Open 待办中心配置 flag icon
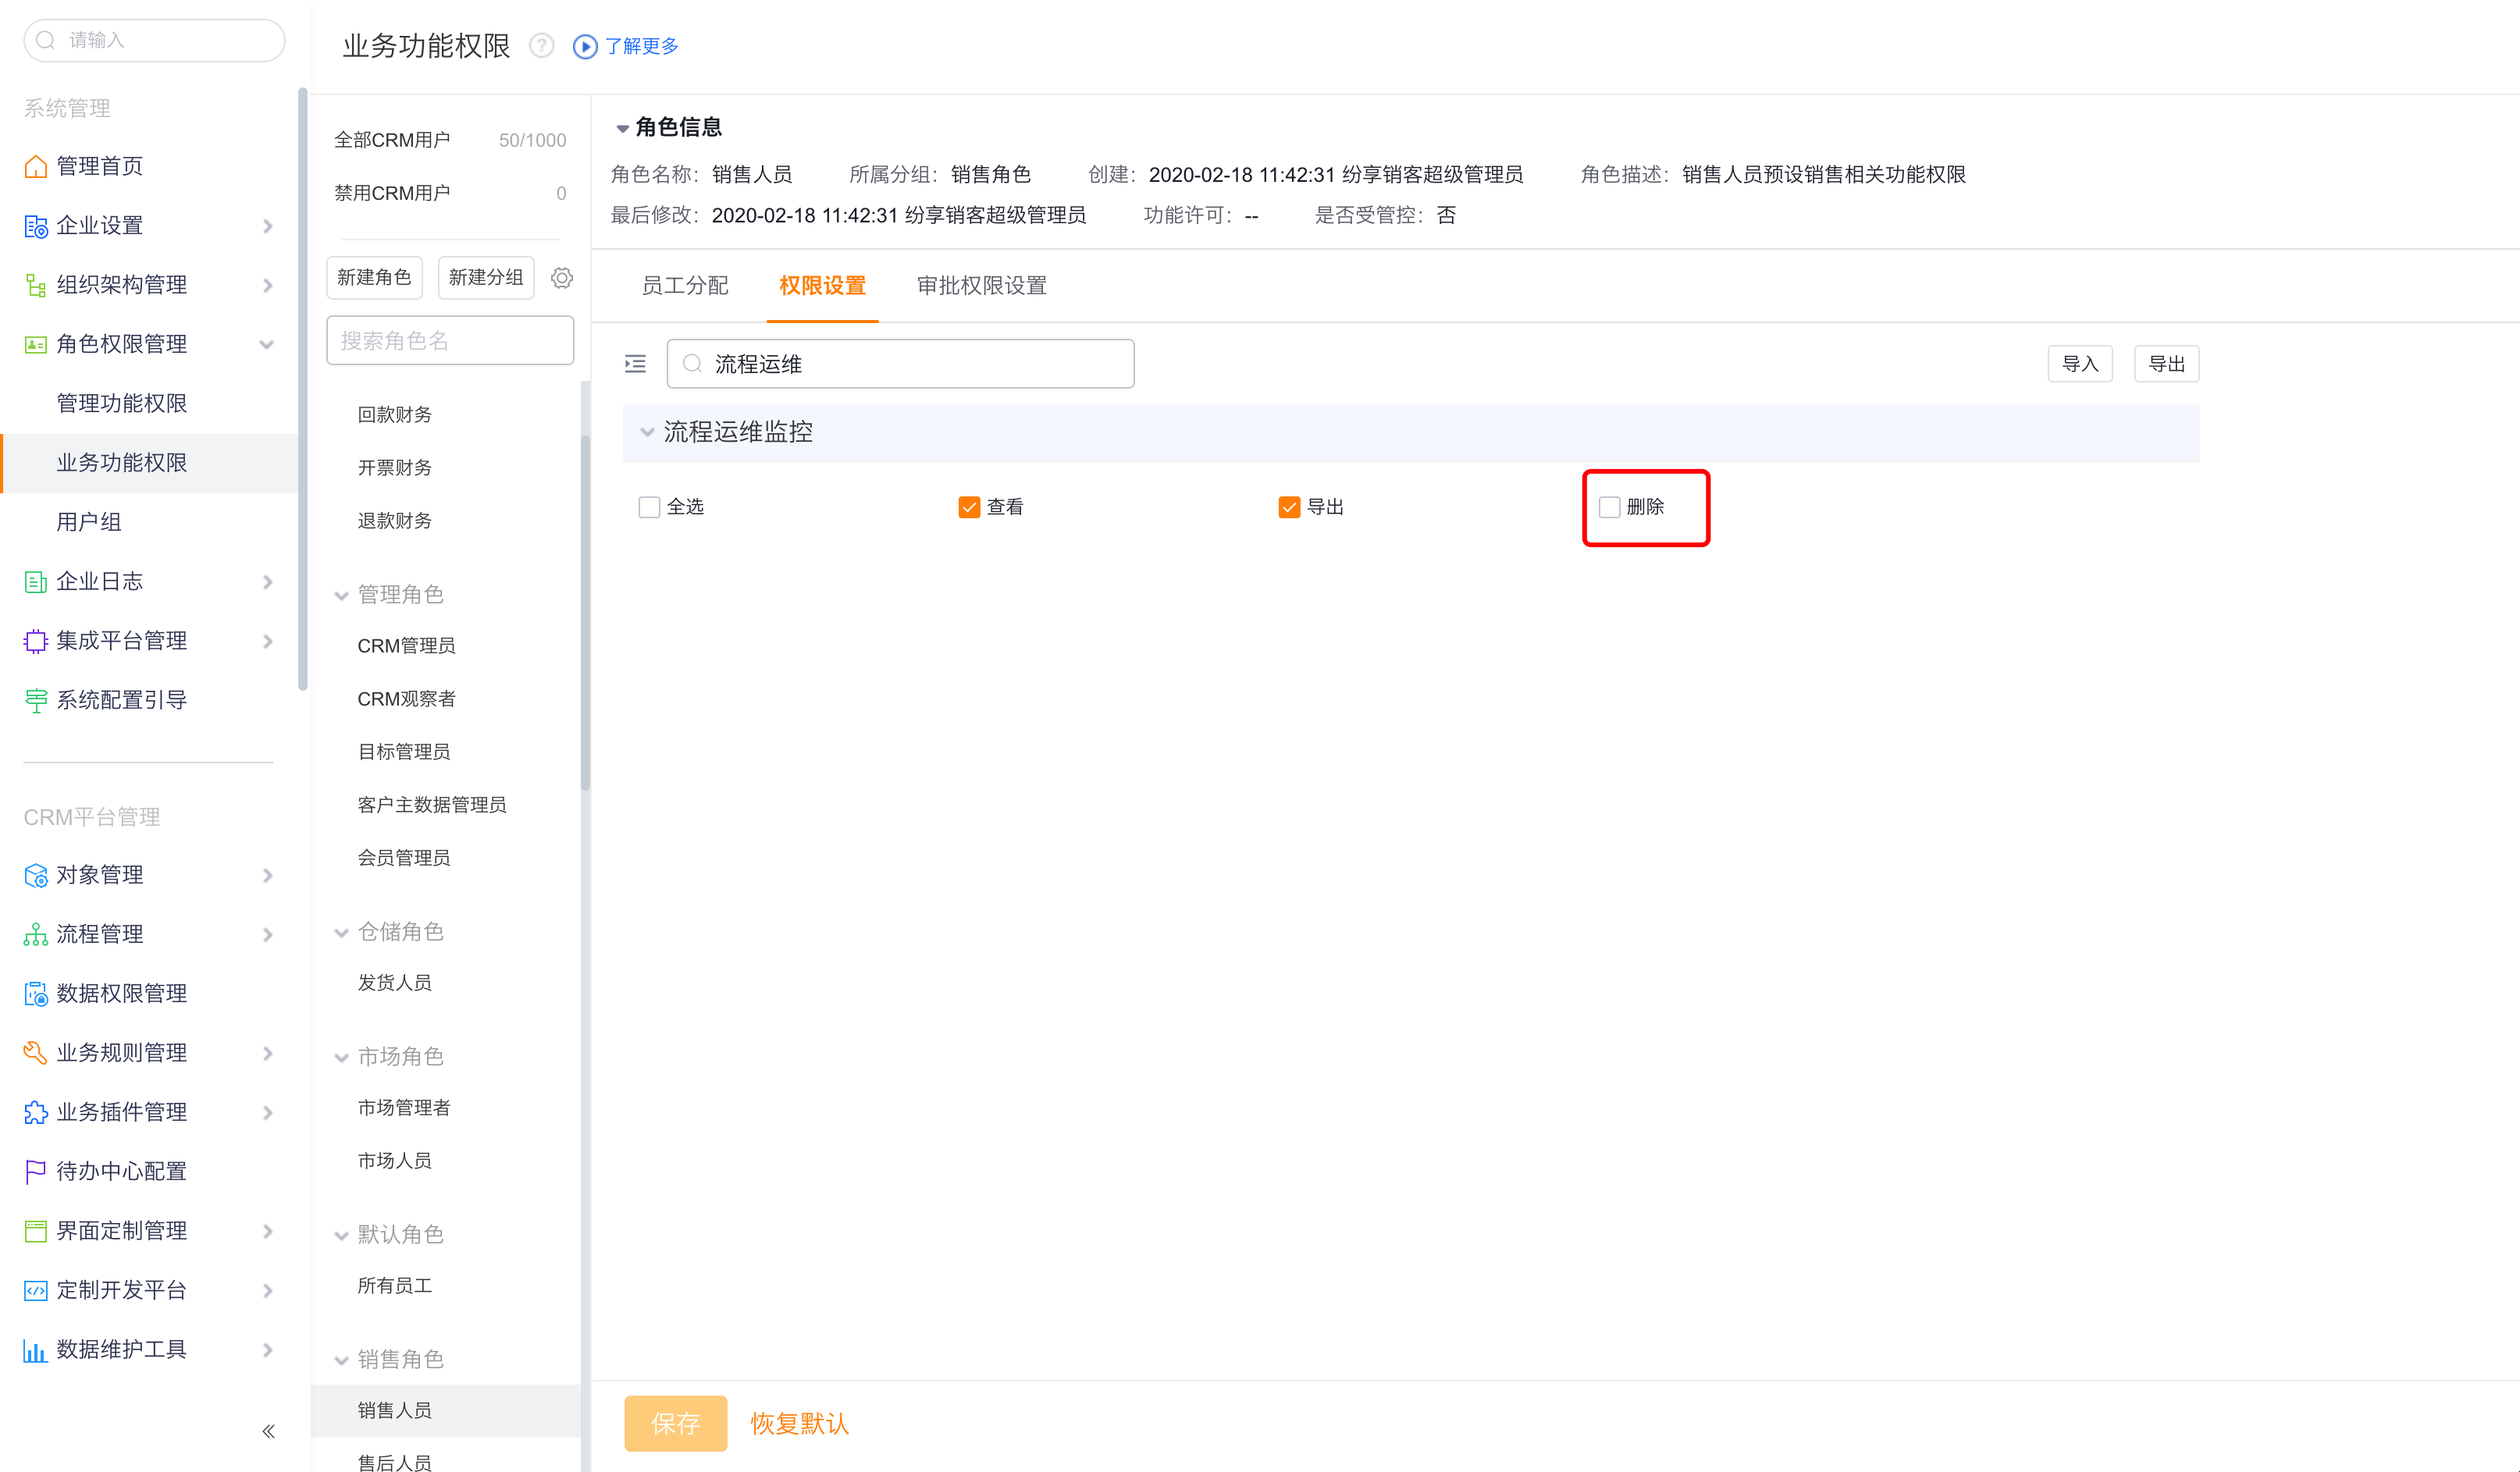Image resolution: width=2520 pixels, height=1472 pixels. click(36, 1171)
